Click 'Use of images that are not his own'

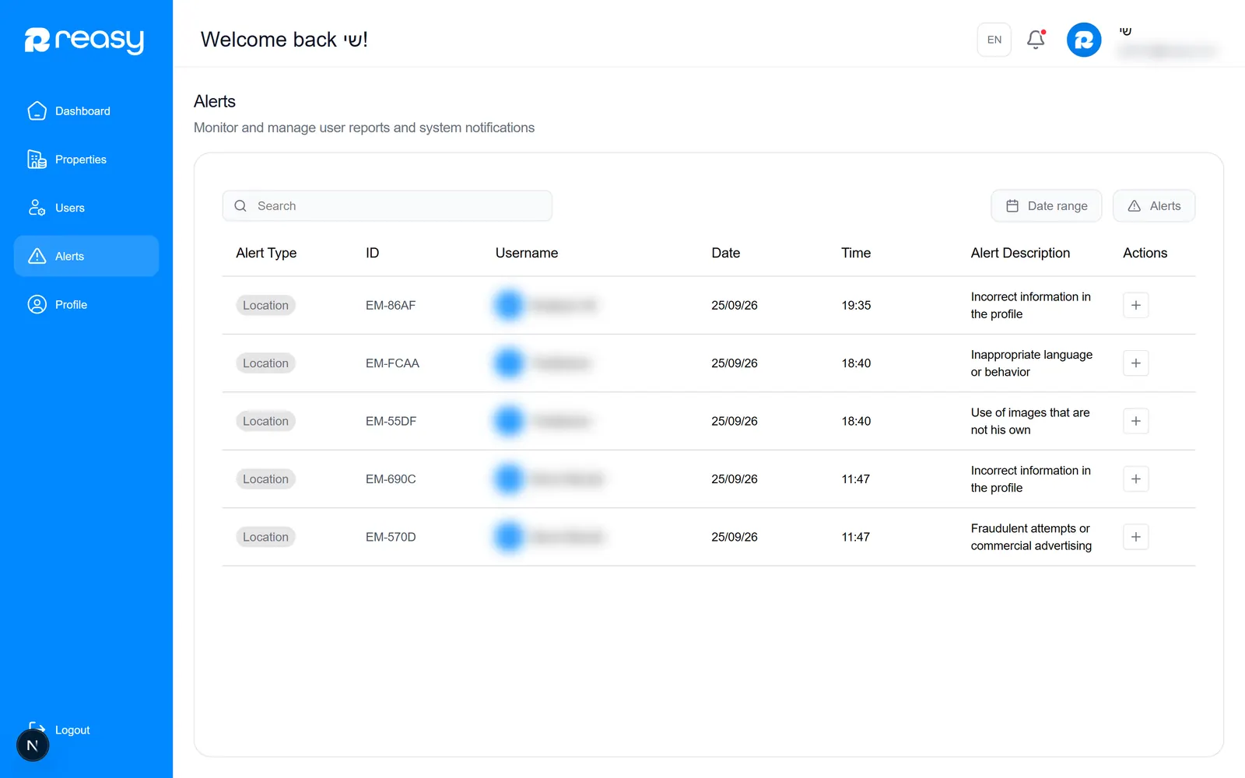tap(1030, 421)
